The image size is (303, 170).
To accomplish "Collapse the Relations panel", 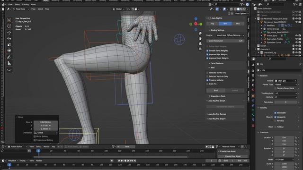I will [263, 76].
